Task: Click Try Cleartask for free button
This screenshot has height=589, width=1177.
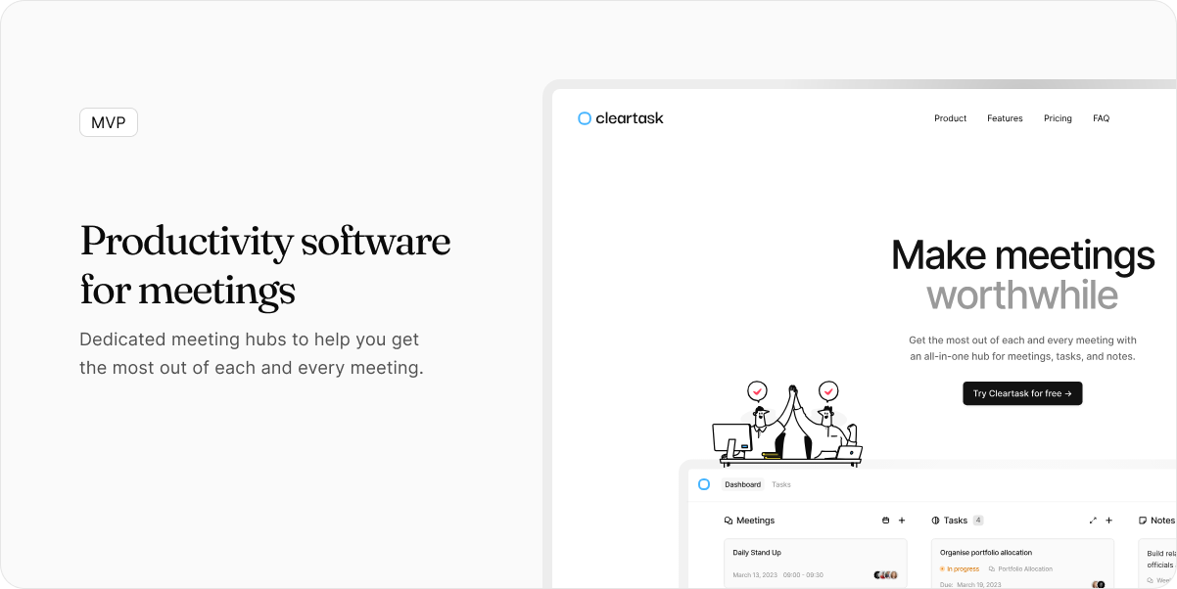Action: [x=1022, y=393]
